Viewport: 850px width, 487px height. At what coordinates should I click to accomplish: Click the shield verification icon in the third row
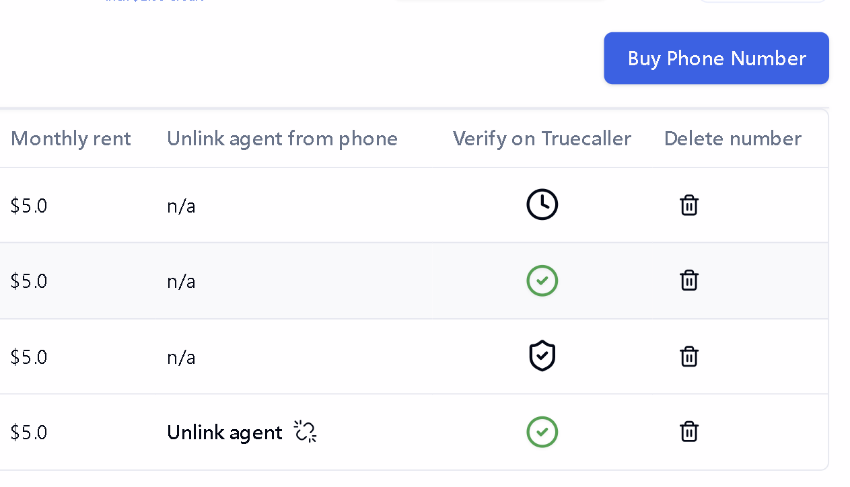[542, 356]
